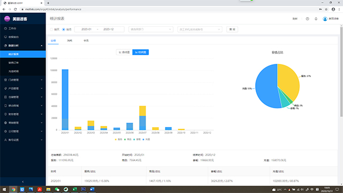Expand the 公司管理 sidebar section
Screen dimensions: 343x193
click(x=23, y=131)
